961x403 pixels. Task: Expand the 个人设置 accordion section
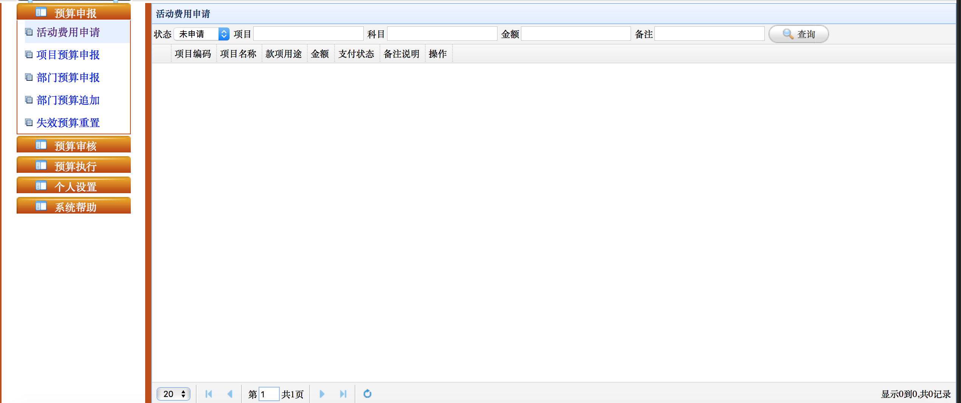click(x=74, y=185)
